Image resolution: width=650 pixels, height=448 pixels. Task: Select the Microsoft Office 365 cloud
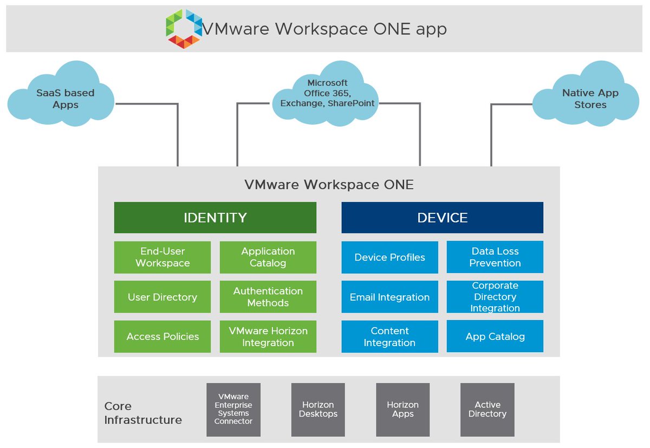tap(325, 93)
